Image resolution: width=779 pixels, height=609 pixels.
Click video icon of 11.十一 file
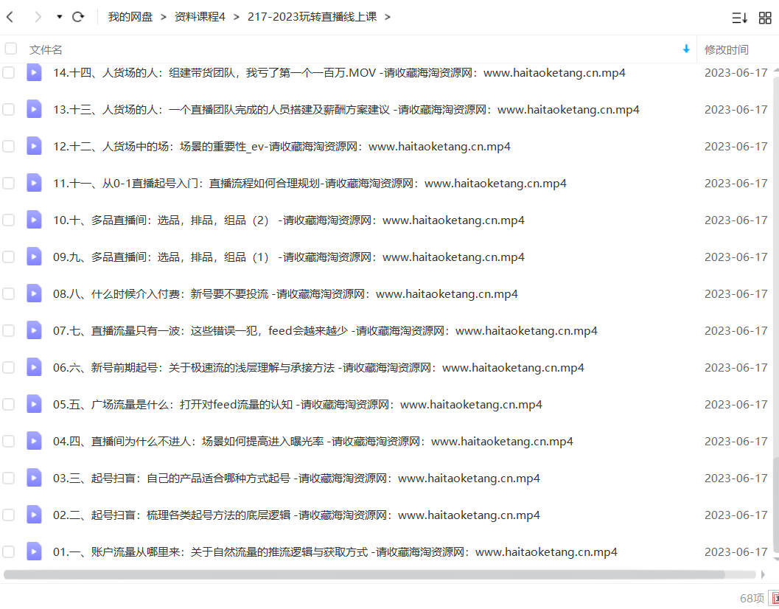click(x=34, y=183)
